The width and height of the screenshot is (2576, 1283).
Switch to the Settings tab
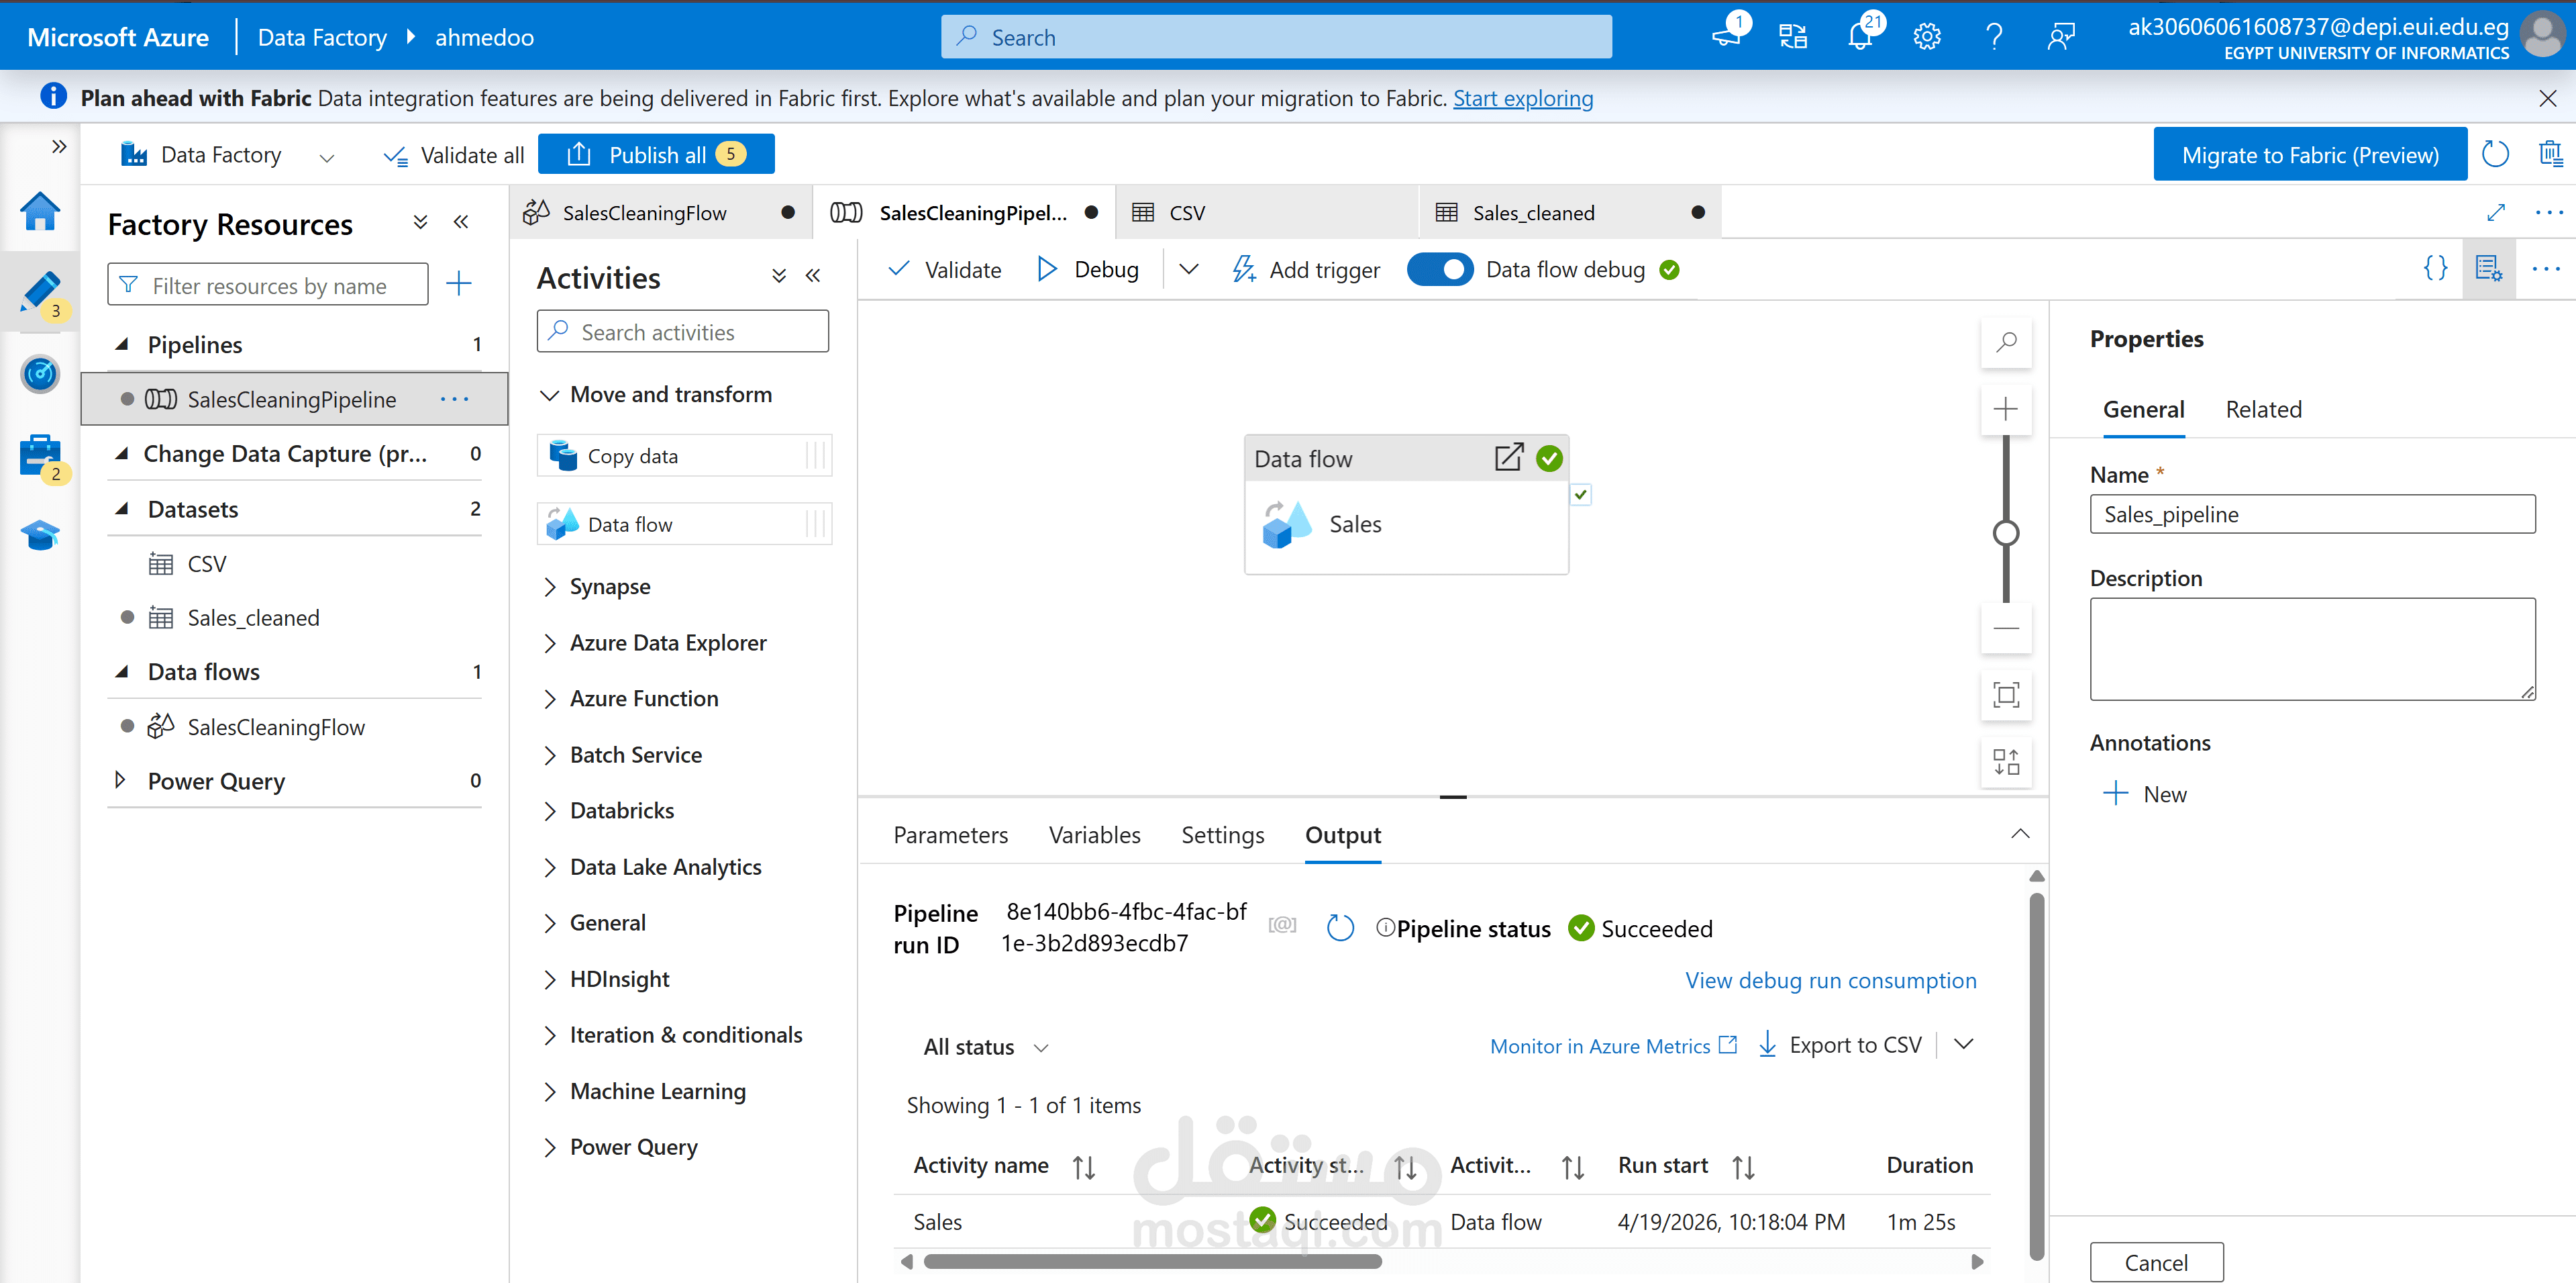[1222, 835]
